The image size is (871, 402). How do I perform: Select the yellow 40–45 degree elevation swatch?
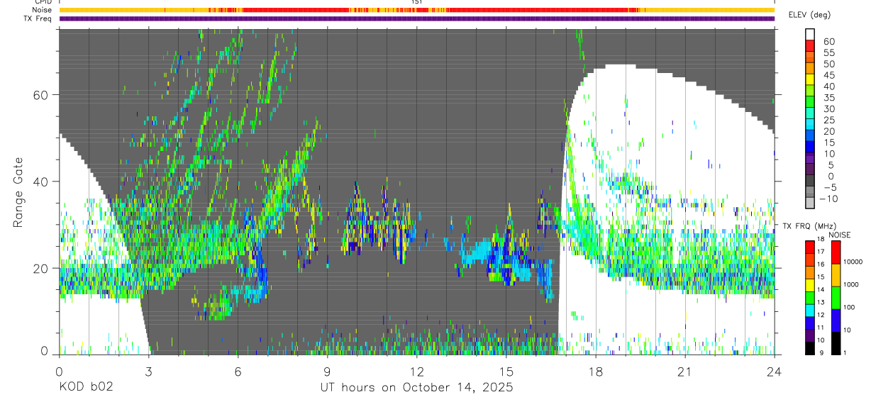(810, 79)
